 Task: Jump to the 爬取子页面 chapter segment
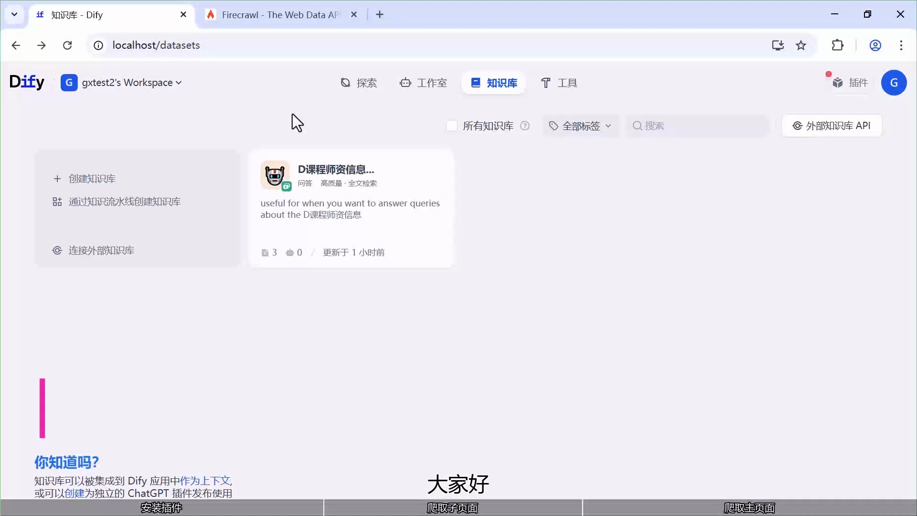(x=453, y=507)
